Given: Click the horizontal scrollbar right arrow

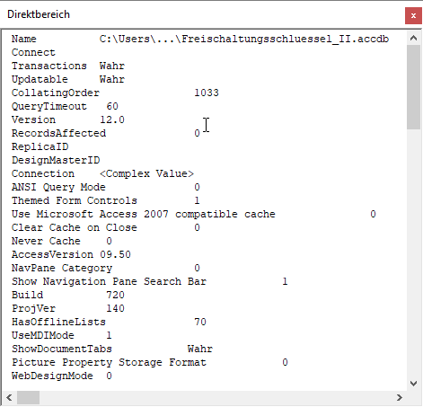Looking at the screenshot, I should pyautogui.click(x=399, y=398).
